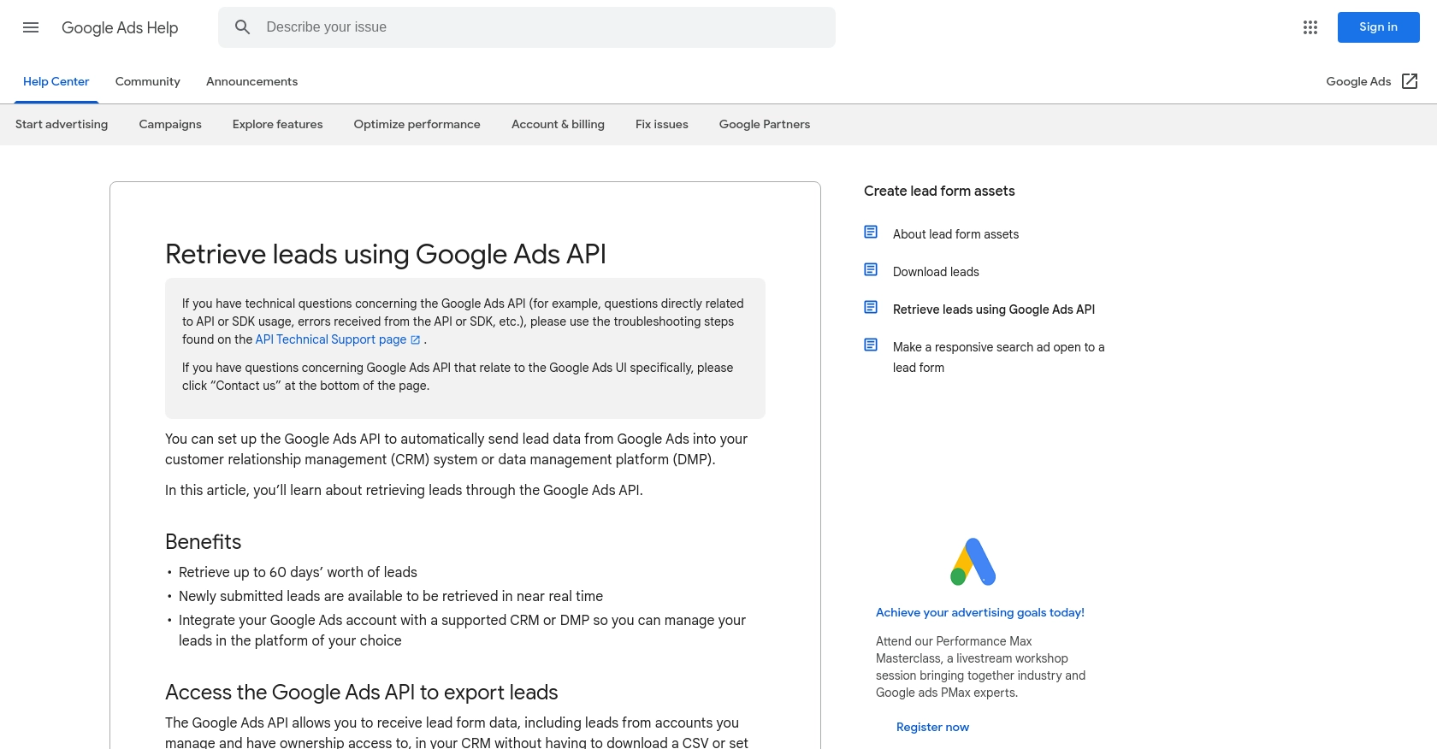Click the Create lead form assets heading
The height and width of the screenshot is (749, 1437).
pyautogui.click(x=939, y=191)
